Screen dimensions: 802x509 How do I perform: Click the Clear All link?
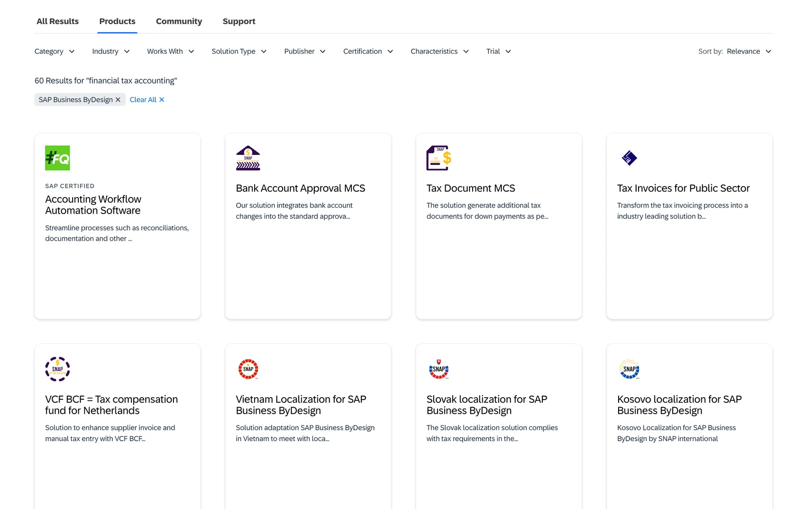tap(143, 100)
